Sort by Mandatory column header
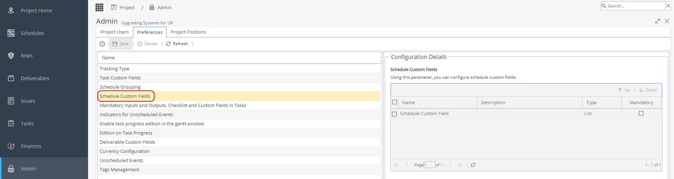The width and height of the screenshot is (674, 179). click(x=641, y=102)
